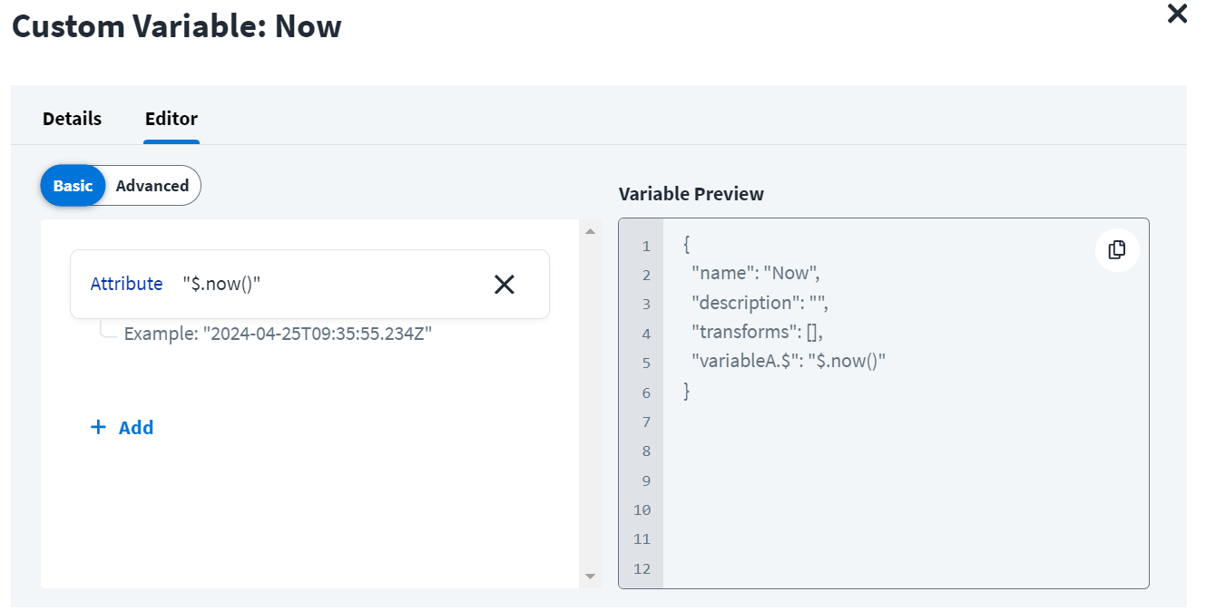Toggle the Basic/Advanced mode selector
Viewport: 1206px width, 611px height.
tap(120, 185)
